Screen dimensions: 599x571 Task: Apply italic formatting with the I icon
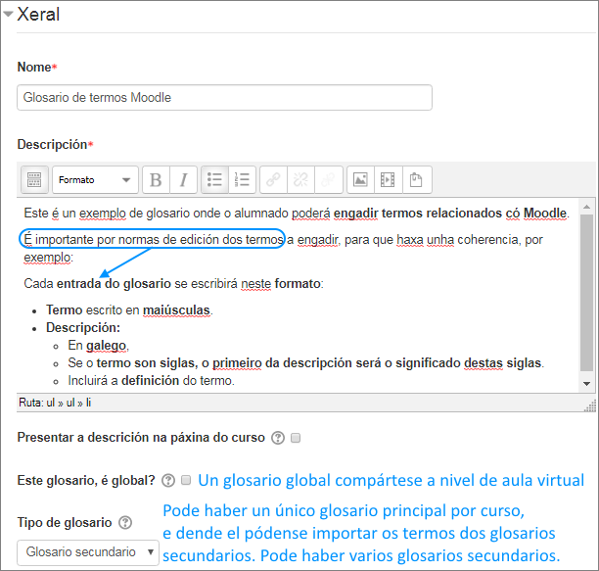(184, 179)
